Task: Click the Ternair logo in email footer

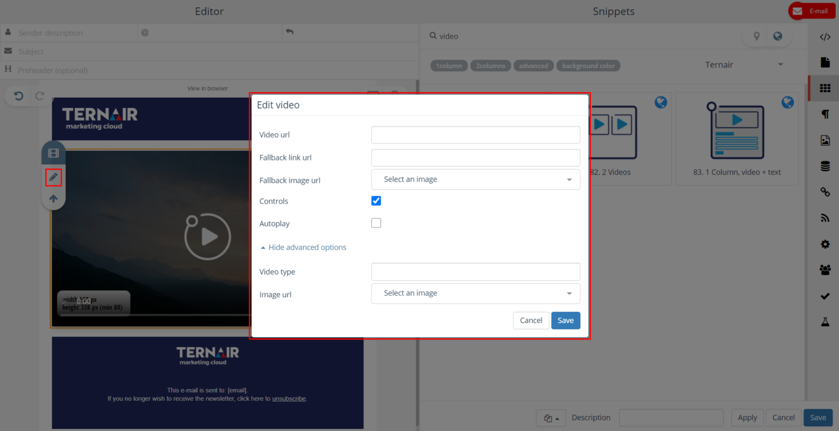Action: pyautogui.click(x=208, y=356)
